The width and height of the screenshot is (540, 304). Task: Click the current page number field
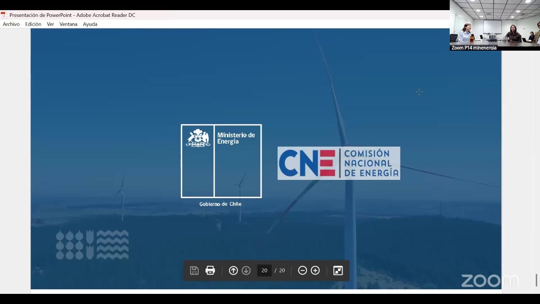[264, 271]
